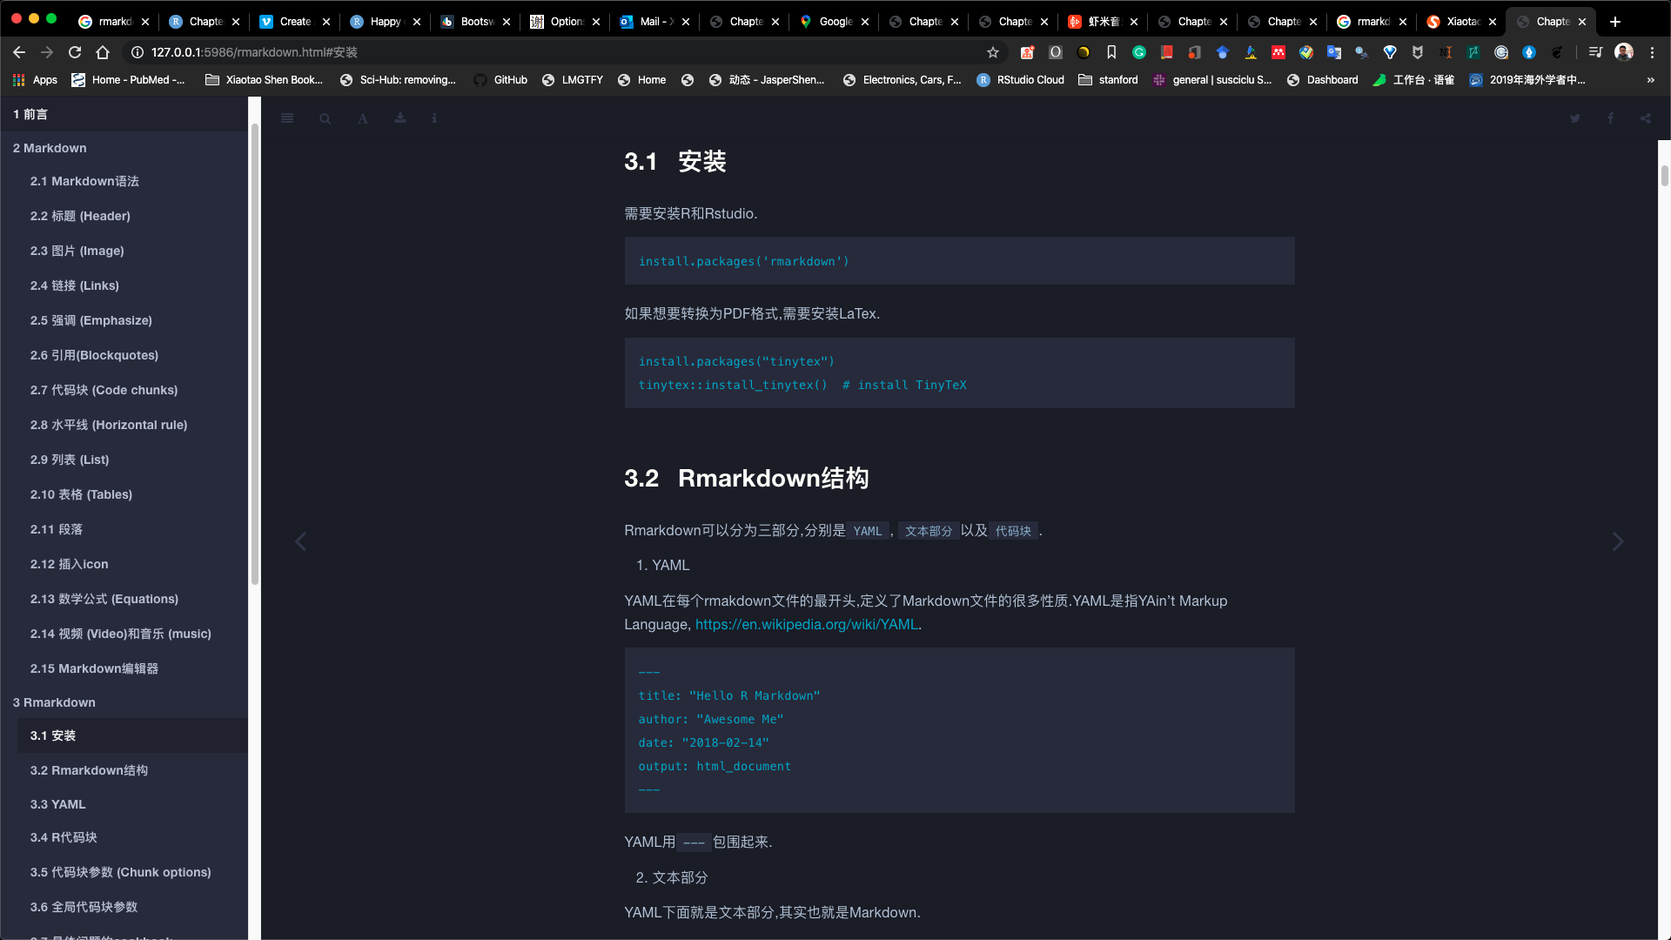Go to next page arrow
The height and width of the screenshot is (940, 1671).
[x=1618, y=542]
